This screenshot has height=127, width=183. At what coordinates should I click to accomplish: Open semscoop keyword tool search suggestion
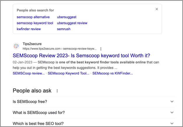point(35,23)
